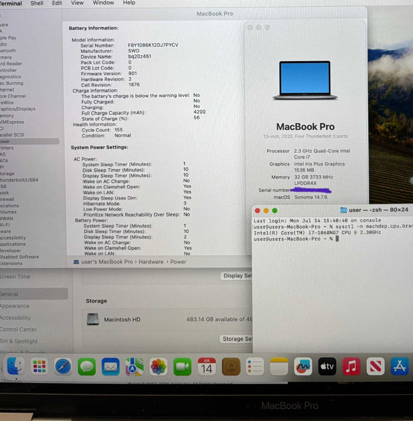The height and width of the screenshot is (421, 413).
Task: Select Screen Time in Settings sidebar
Action: (x=15, y=277)
